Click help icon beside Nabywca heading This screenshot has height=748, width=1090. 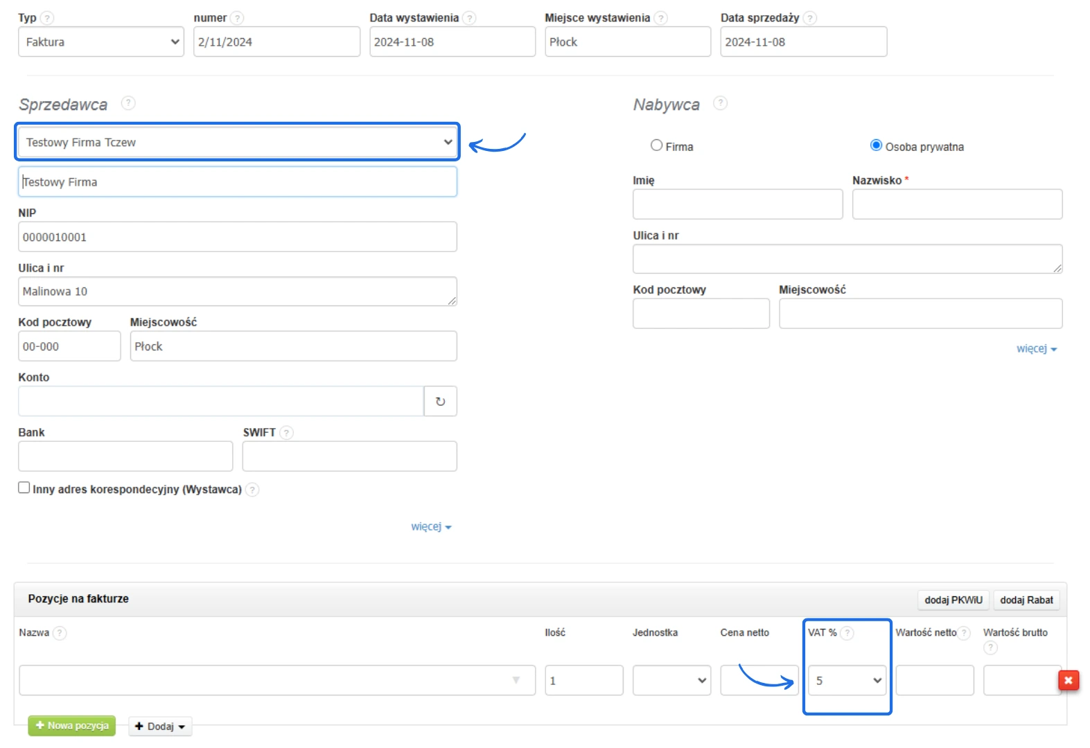click(721, 103)
